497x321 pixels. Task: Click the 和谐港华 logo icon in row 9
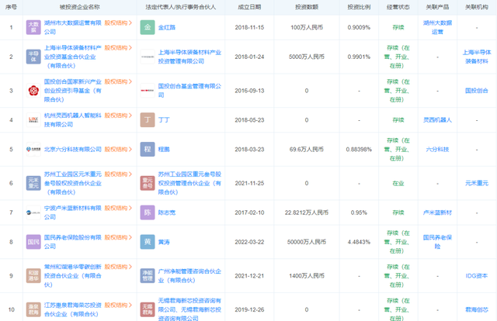coord(33,276)
